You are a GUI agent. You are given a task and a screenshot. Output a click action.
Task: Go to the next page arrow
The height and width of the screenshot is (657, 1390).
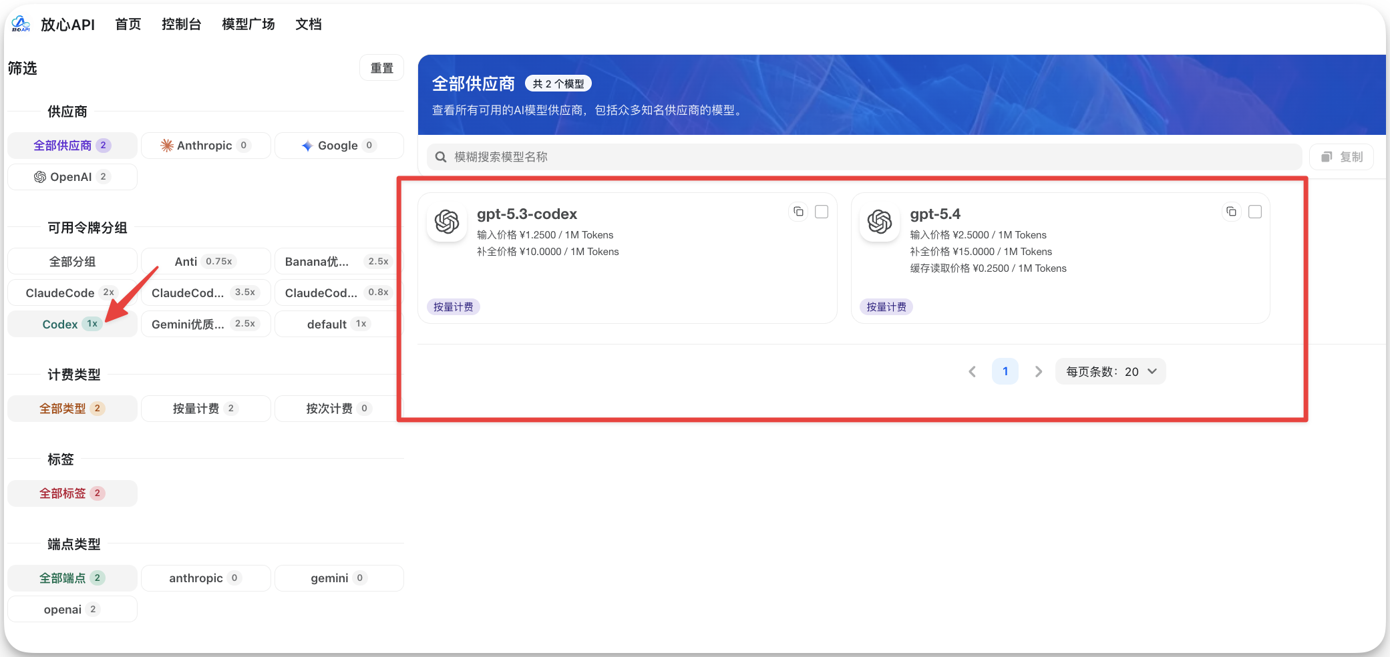(1038, 372)
